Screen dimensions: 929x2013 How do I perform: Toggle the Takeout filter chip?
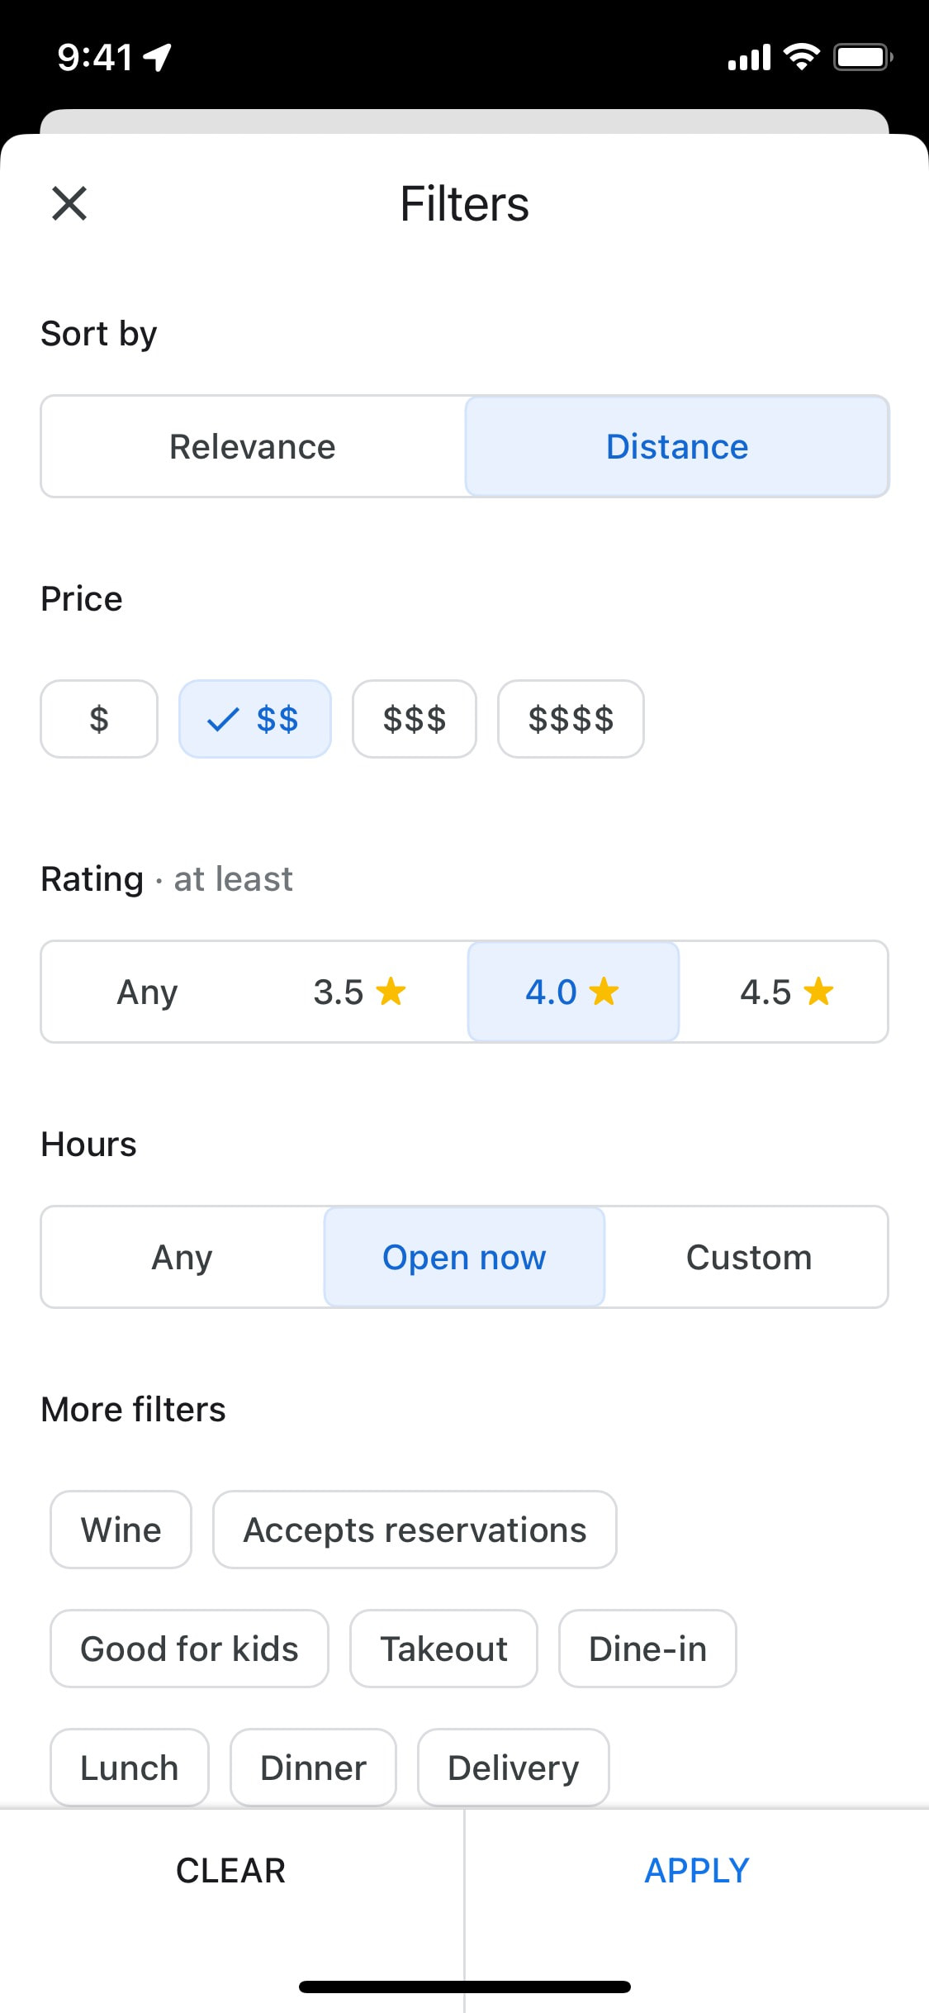point(443,1649)
